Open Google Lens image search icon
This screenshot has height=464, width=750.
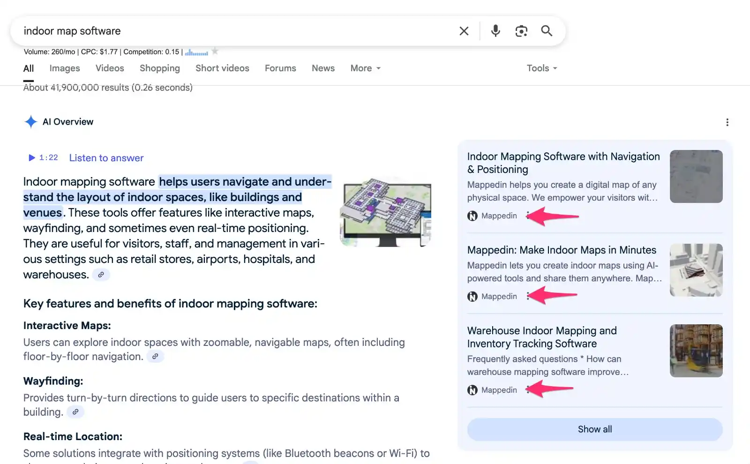pos(521,31)
